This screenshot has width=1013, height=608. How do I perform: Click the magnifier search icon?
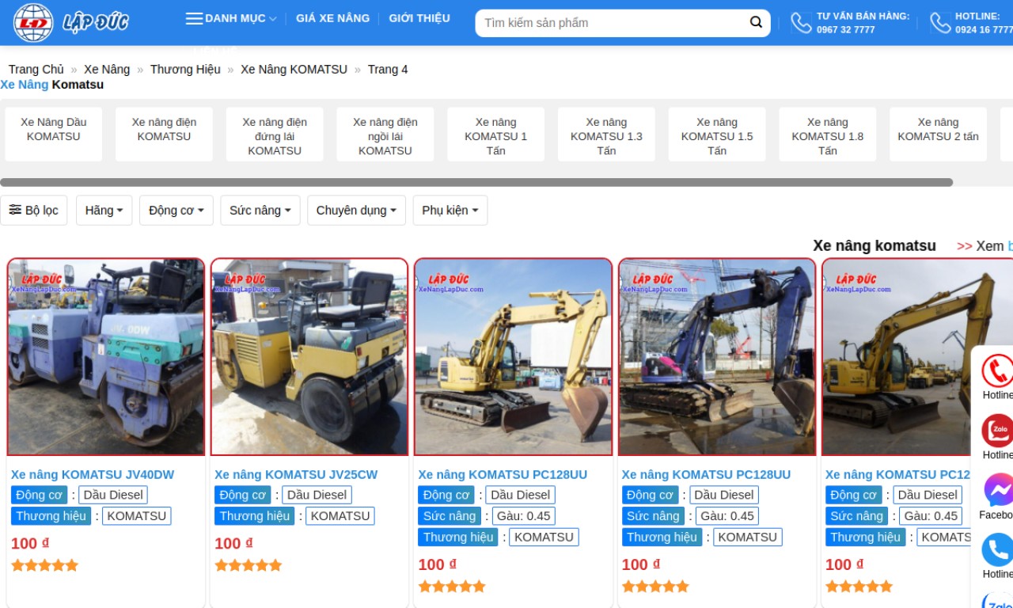pyautogui.click(x=756, y=22)
